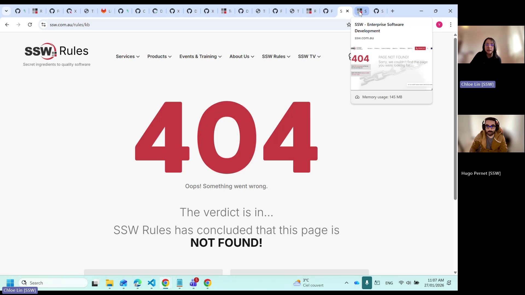Close the active S tab
525x295 pixels.
coord(348,11)
